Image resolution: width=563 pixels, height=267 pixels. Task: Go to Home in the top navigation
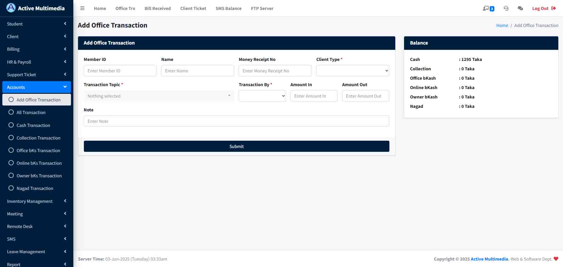point(100,8)
